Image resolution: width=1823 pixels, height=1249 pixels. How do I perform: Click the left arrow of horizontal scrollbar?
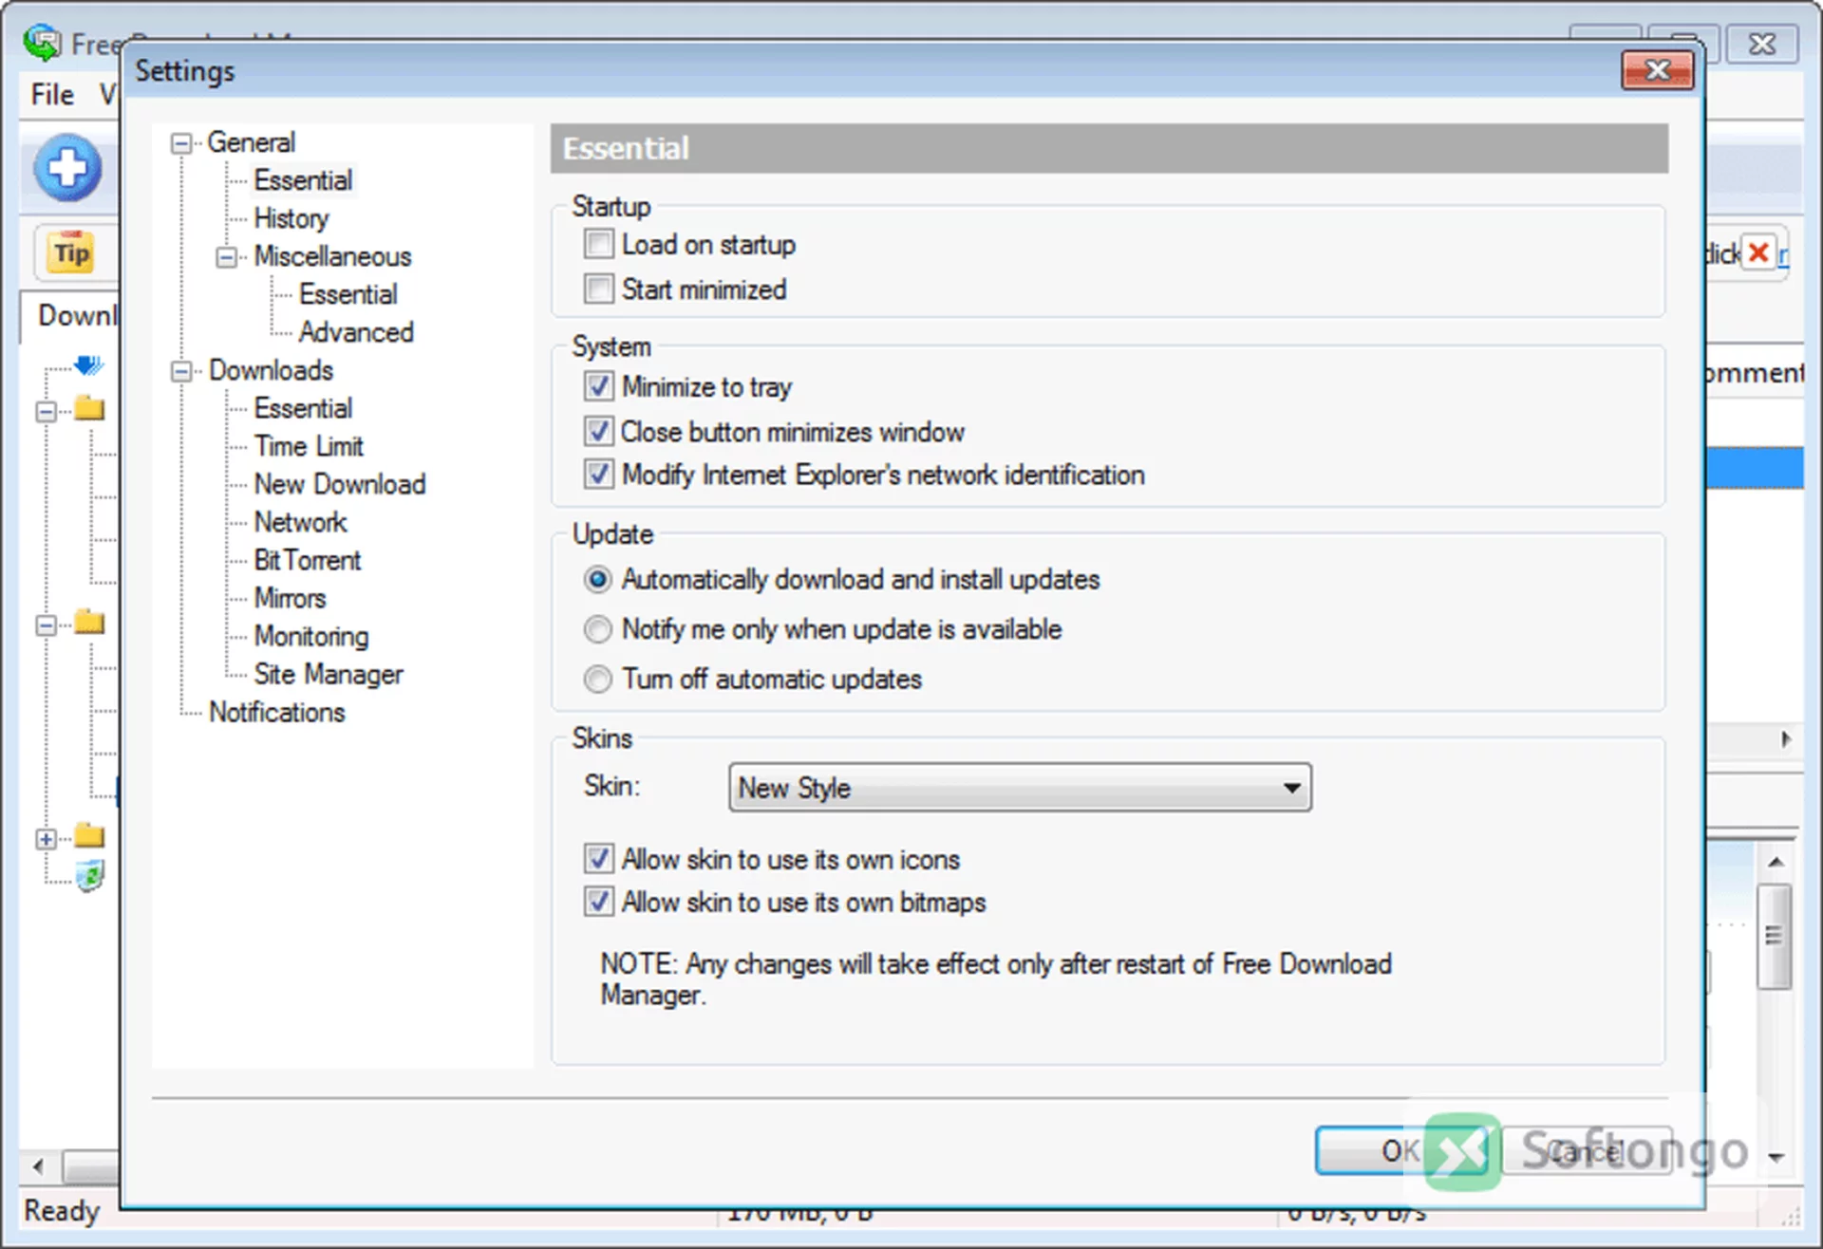pos(38,1165)
